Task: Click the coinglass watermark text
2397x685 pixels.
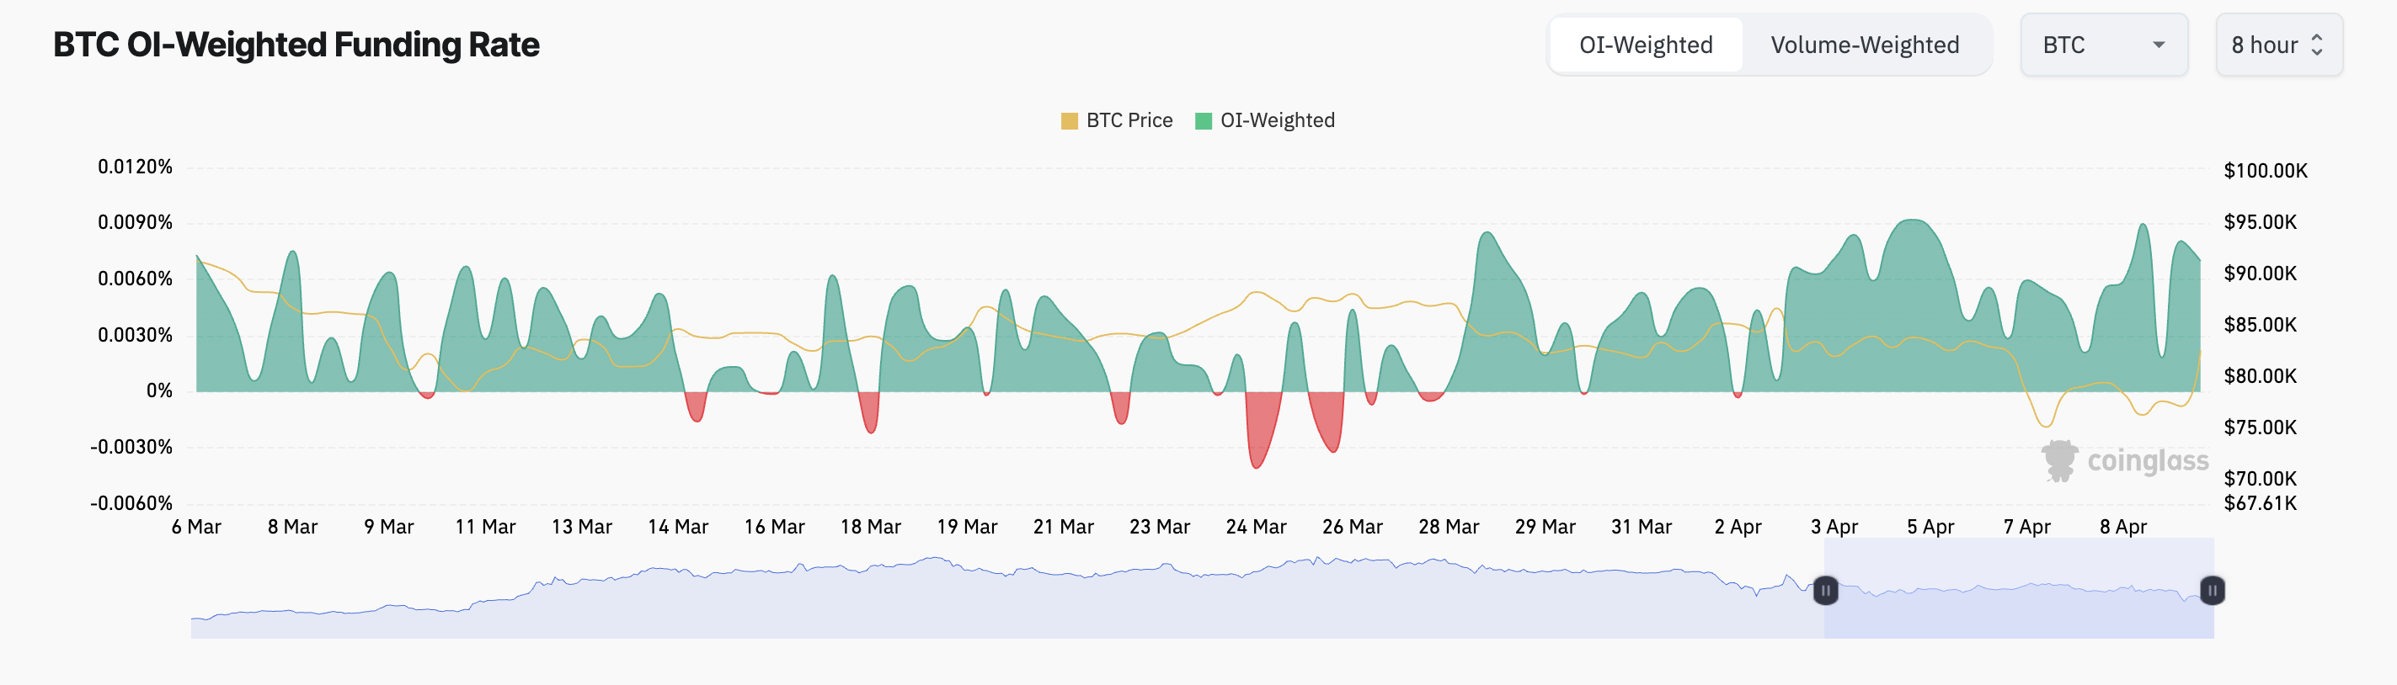Action: (2147, 461)
